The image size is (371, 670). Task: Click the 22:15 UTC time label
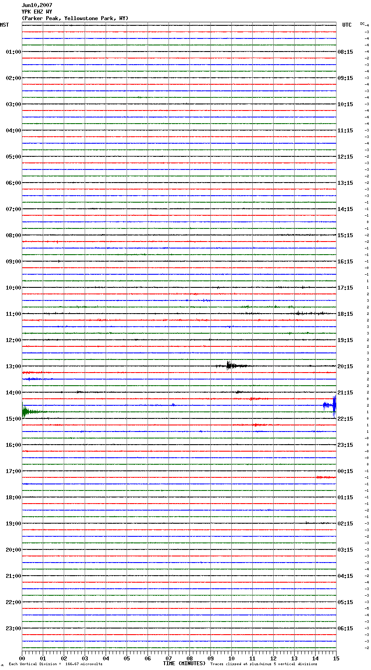pyautogui.click(x=345, y=419)
